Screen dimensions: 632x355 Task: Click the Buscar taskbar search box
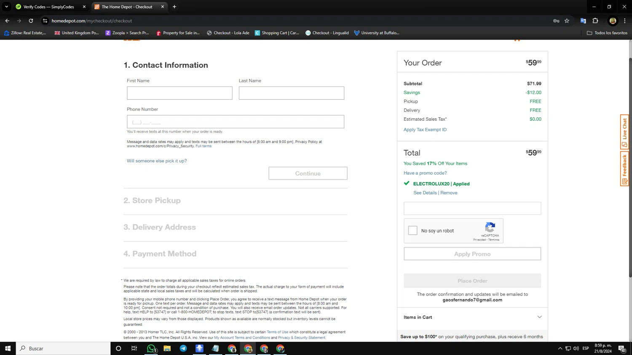point(63,348)
